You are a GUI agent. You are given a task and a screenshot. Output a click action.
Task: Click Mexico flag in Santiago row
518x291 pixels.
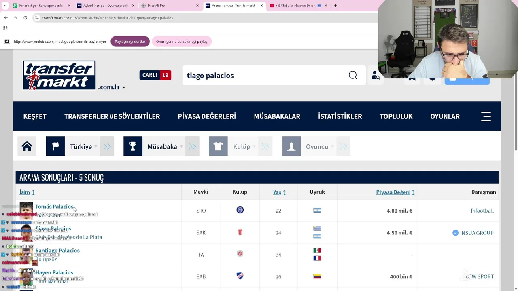point(317,250)
